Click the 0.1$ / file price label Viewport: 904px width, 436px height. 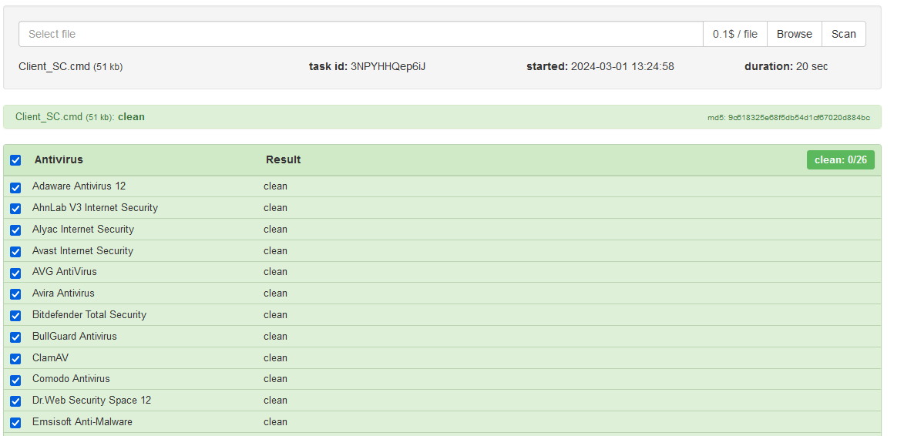[x=734, y=34]
